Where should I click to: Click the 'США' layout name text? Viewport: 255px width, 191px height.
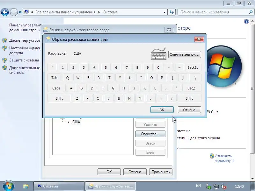click(77, 53)
